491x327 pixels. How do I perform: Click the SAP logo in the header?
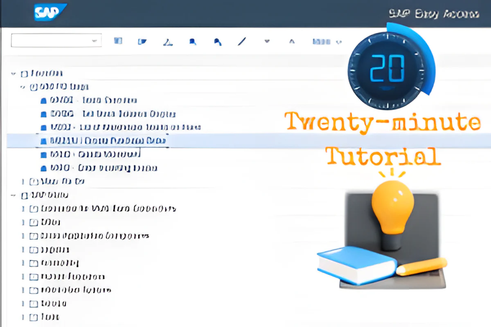pyautogui.click(x=50, y=12)
